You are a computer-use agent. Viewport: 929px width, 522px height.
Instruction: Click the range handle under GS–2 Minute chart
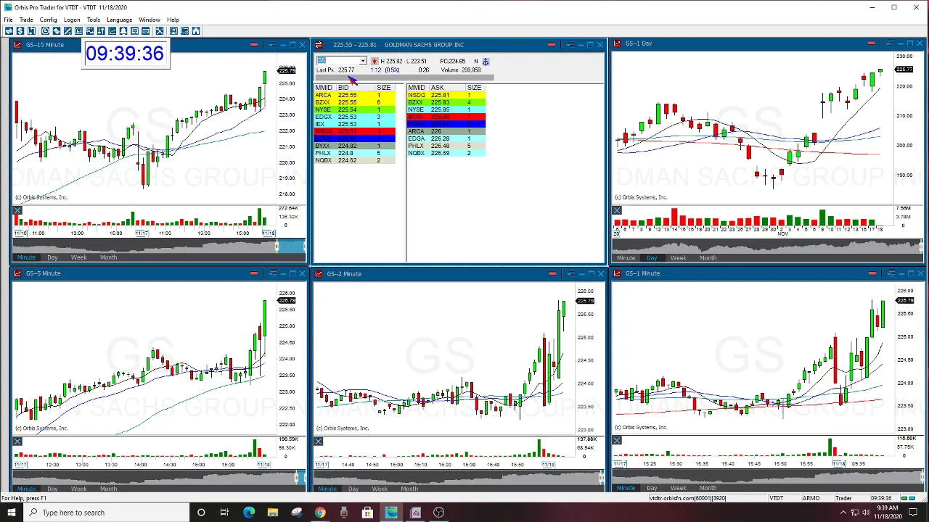click(601, 477)
